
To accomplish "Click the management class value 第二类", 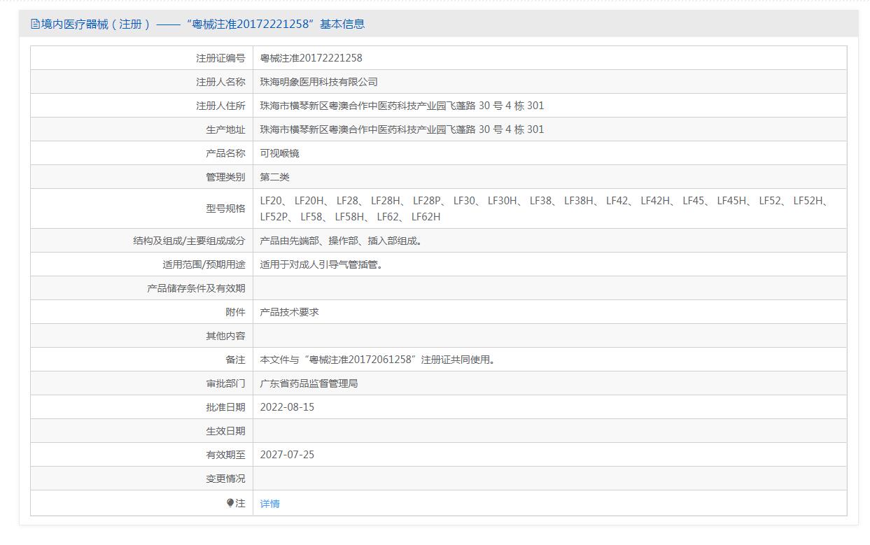I will click(274, 177).
